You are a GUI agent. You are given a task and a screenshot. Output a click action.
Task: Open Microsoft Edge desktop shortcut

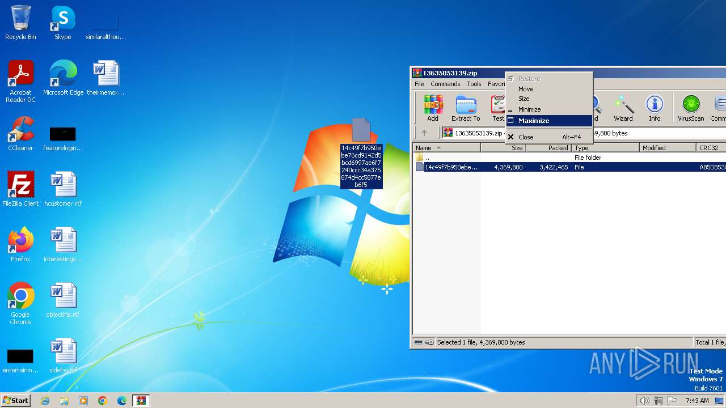[x=63, y=78]
